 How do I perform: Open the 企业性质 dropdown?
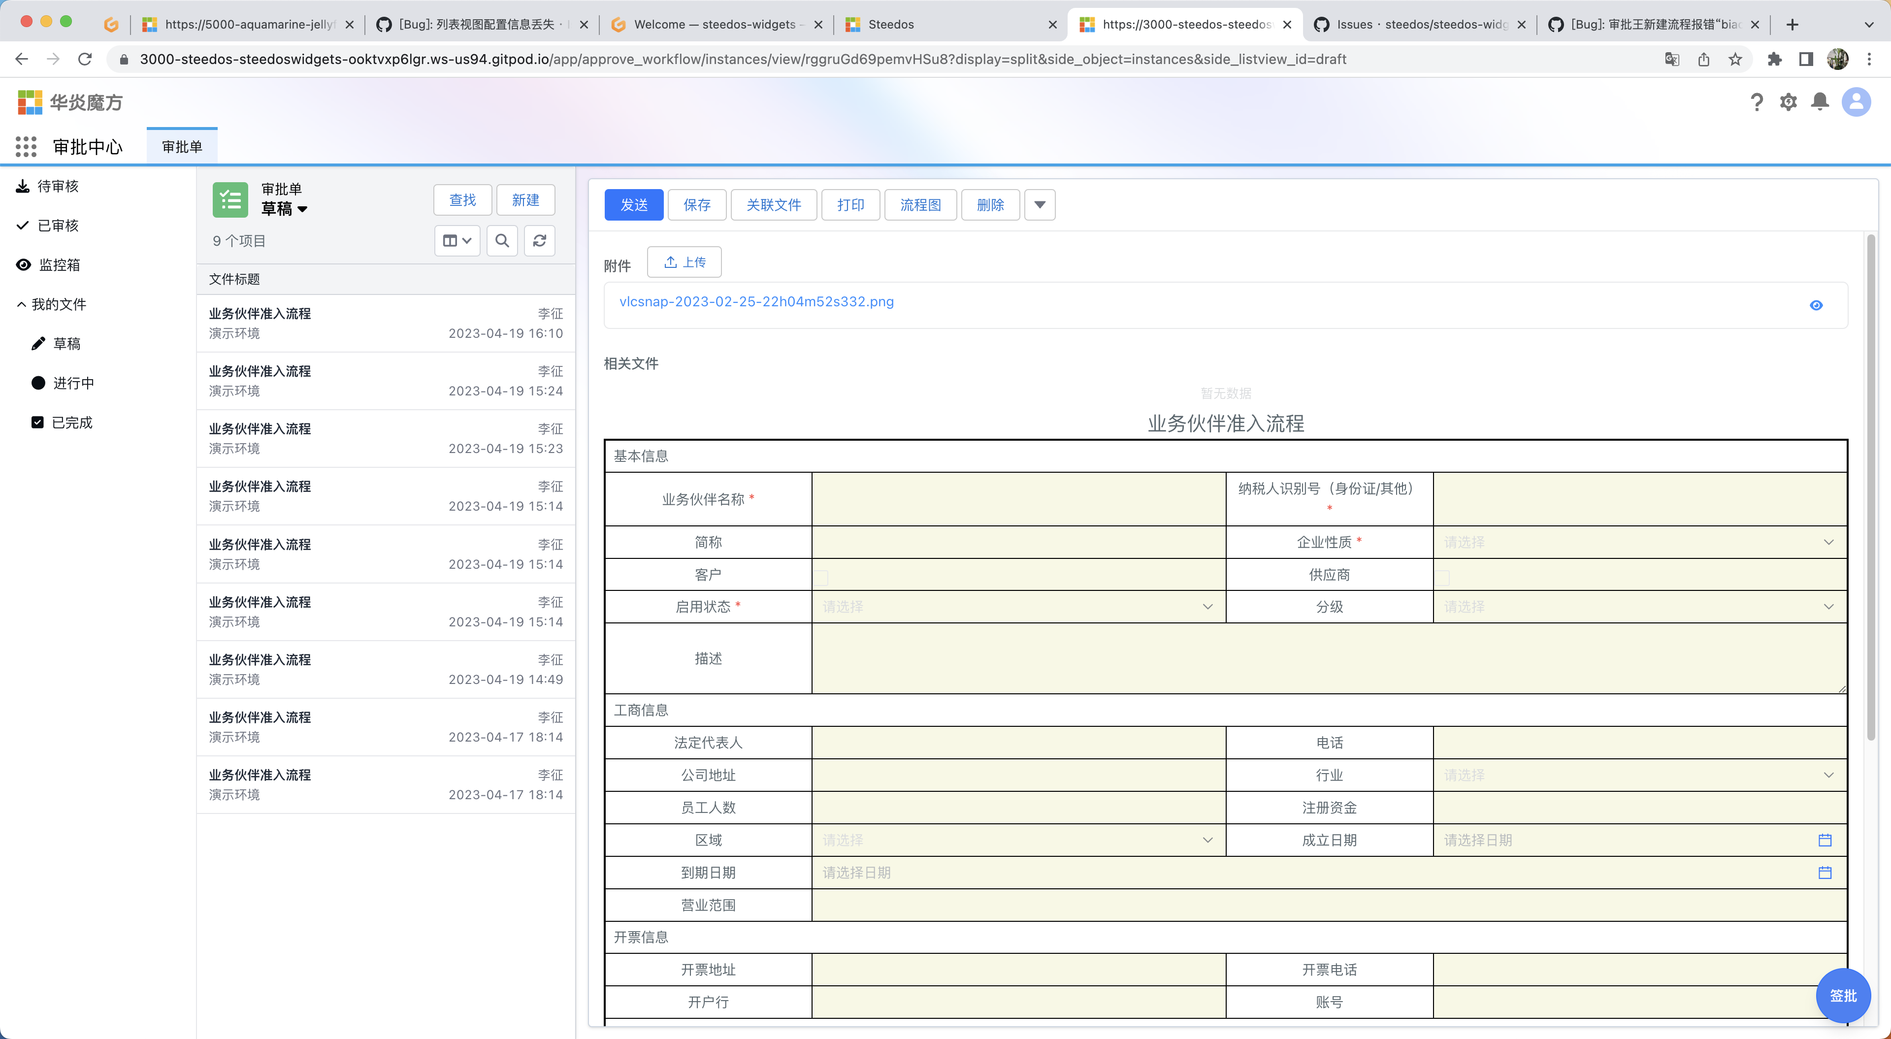1828,542
